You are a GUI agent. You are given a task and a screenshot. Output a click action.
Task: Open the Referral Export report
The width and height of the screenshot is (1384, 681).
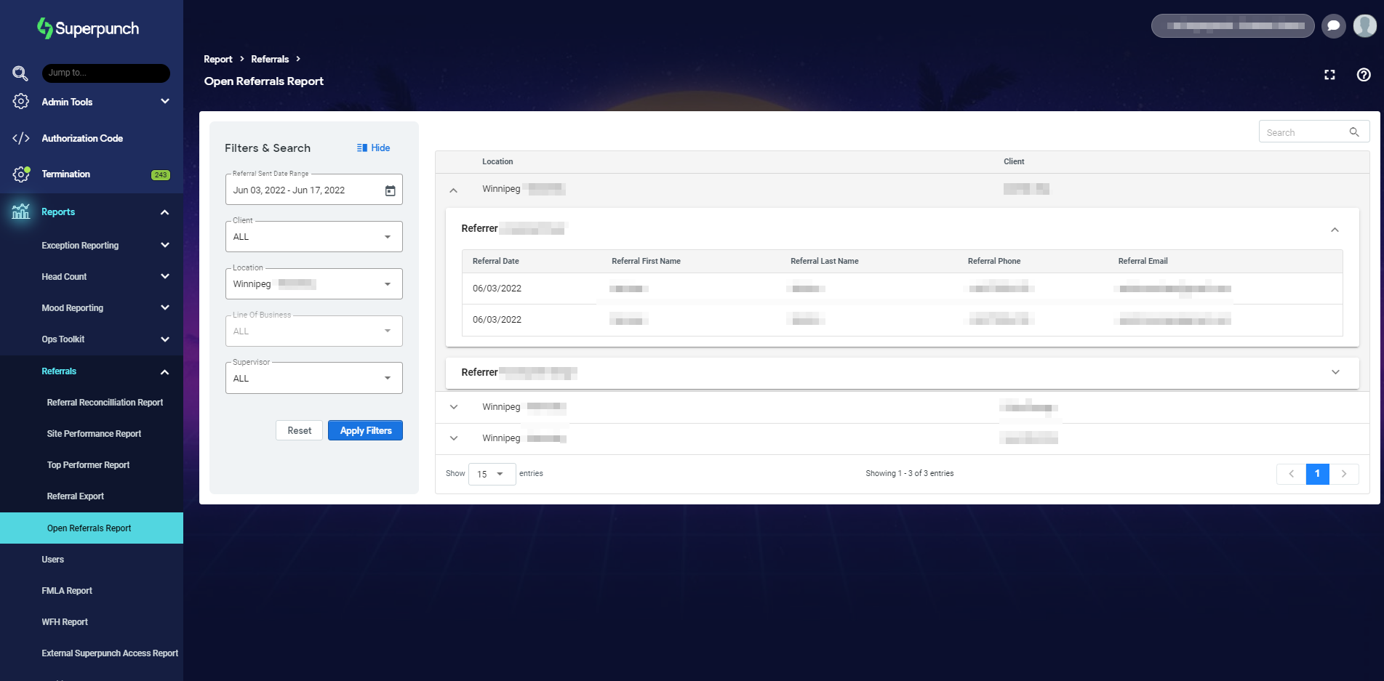point(76,496)
